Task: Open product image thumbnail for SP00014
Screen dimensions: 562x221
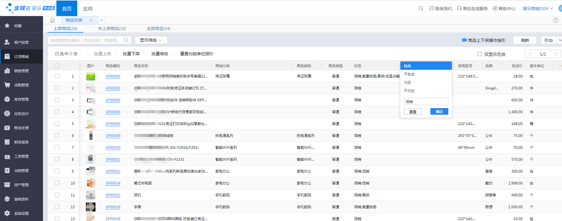Action: (91, 183)
